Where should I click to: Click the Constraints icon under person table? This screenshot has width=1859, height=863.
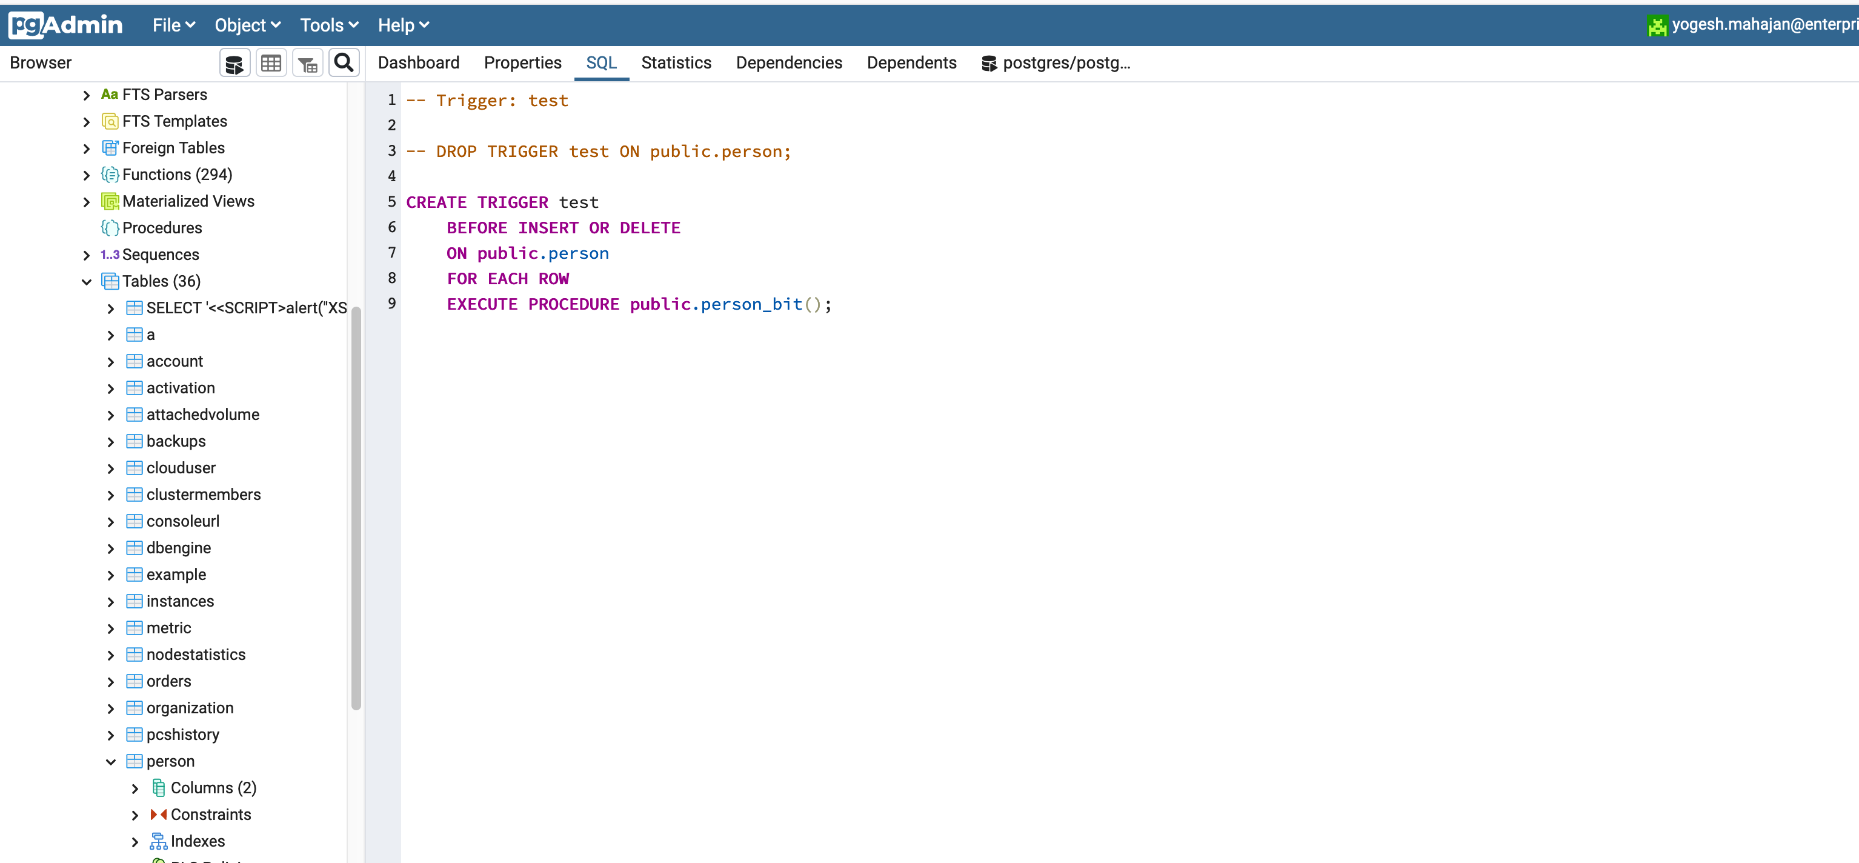[x=158, y=814]
